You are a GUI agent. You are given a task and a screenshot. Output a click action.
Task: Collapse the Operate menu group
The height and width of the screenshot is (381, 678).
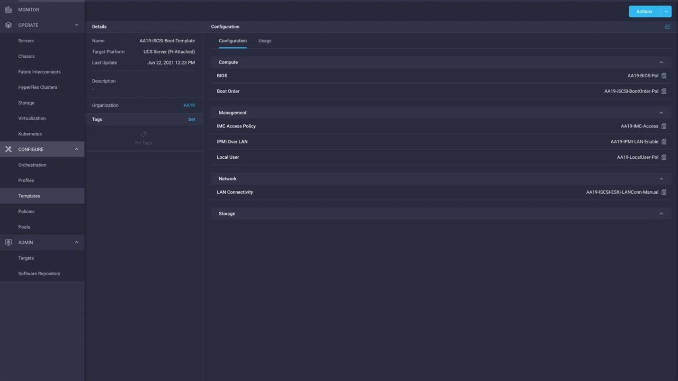(76, 25)
